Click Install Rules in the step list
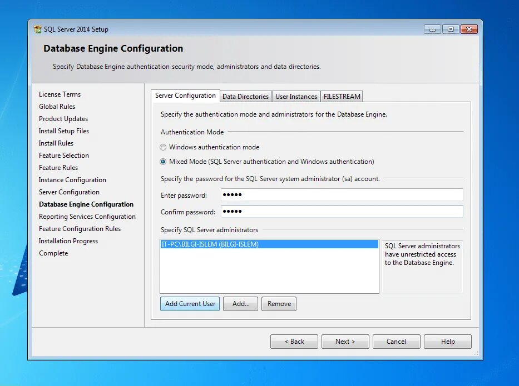Screen dimensions: 519x386 point(56,143)
